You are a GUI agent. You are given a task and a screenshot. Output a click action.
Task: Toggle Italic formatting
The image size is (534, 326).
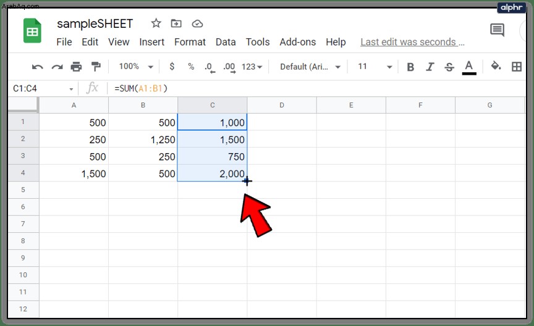[x=430, y=67]
